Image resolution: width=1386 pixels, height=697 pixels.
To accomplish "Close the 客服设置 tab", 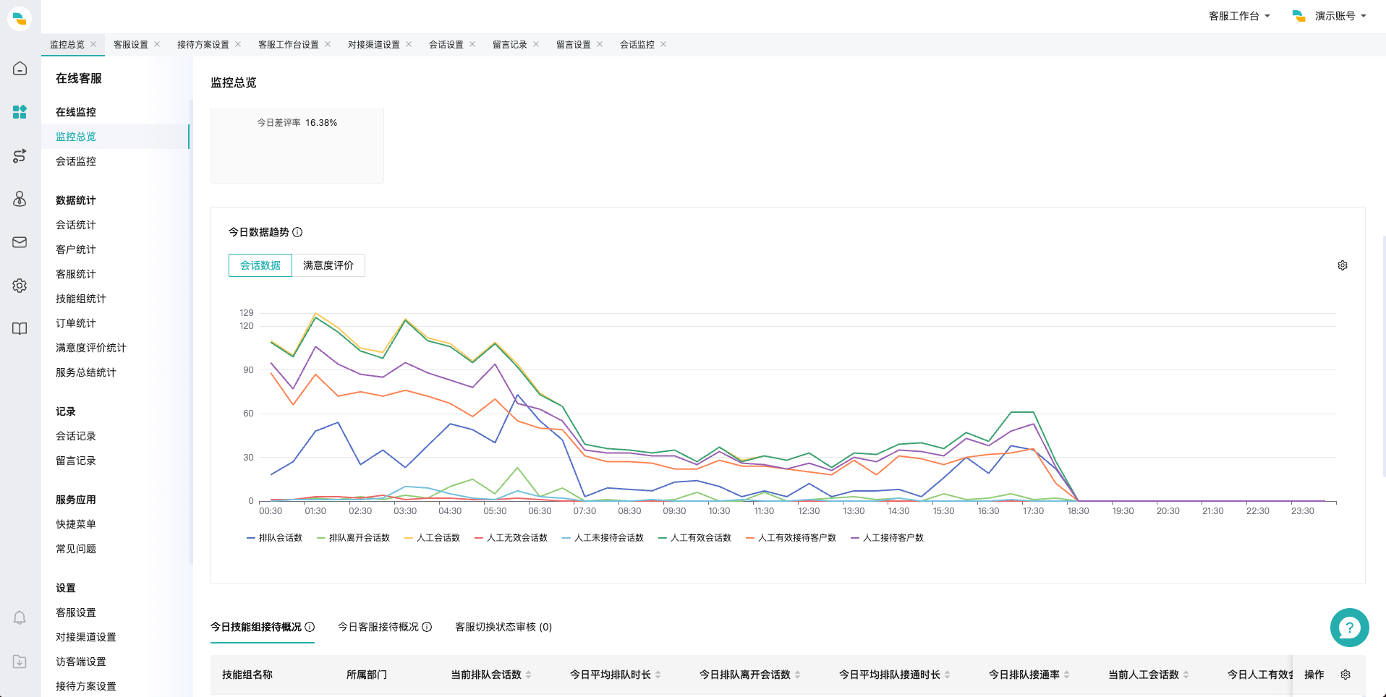I will pos(157,44).
